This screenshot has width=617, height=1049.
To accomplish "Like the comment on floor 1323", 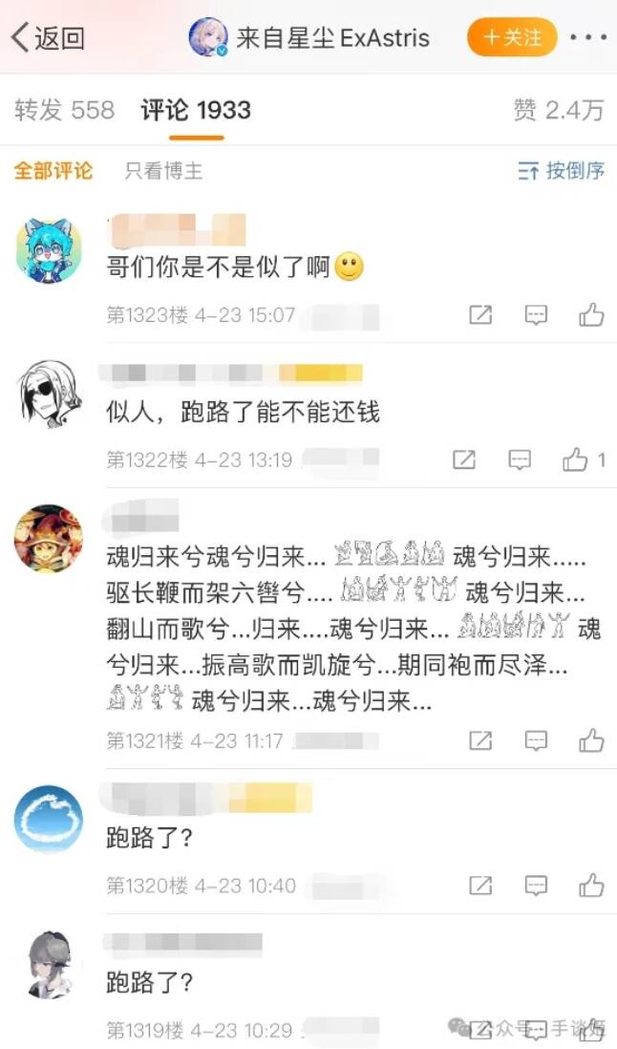I will [591, 314].
